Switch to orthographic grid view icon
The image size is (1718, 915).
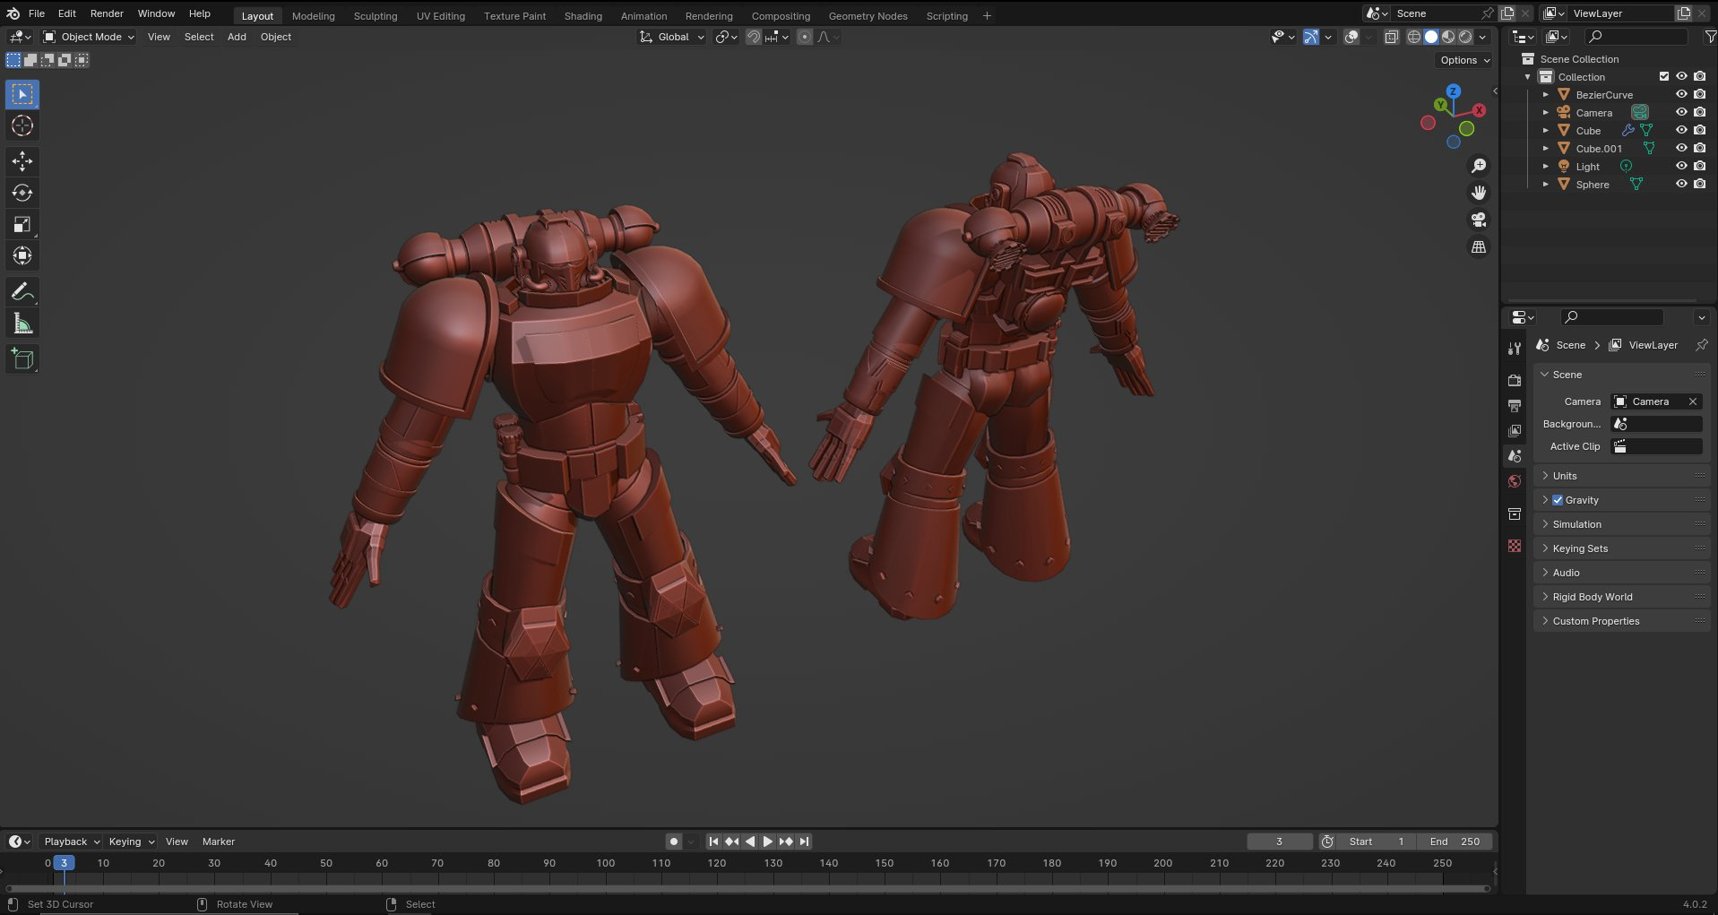coord(1479,246)
